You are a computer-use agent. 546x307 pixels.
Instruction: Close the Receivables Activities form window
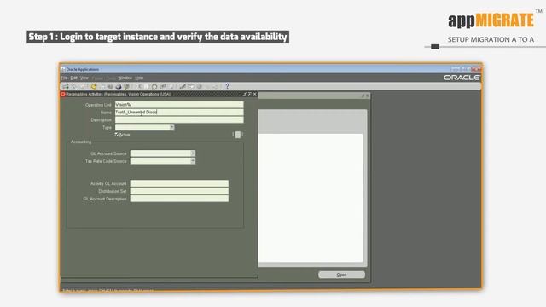tap(254, 94)
